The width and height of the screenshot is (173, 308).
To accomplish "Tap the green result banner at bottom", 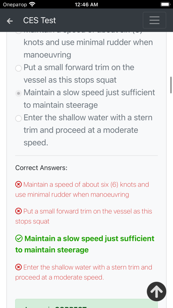I will (86, 304).
